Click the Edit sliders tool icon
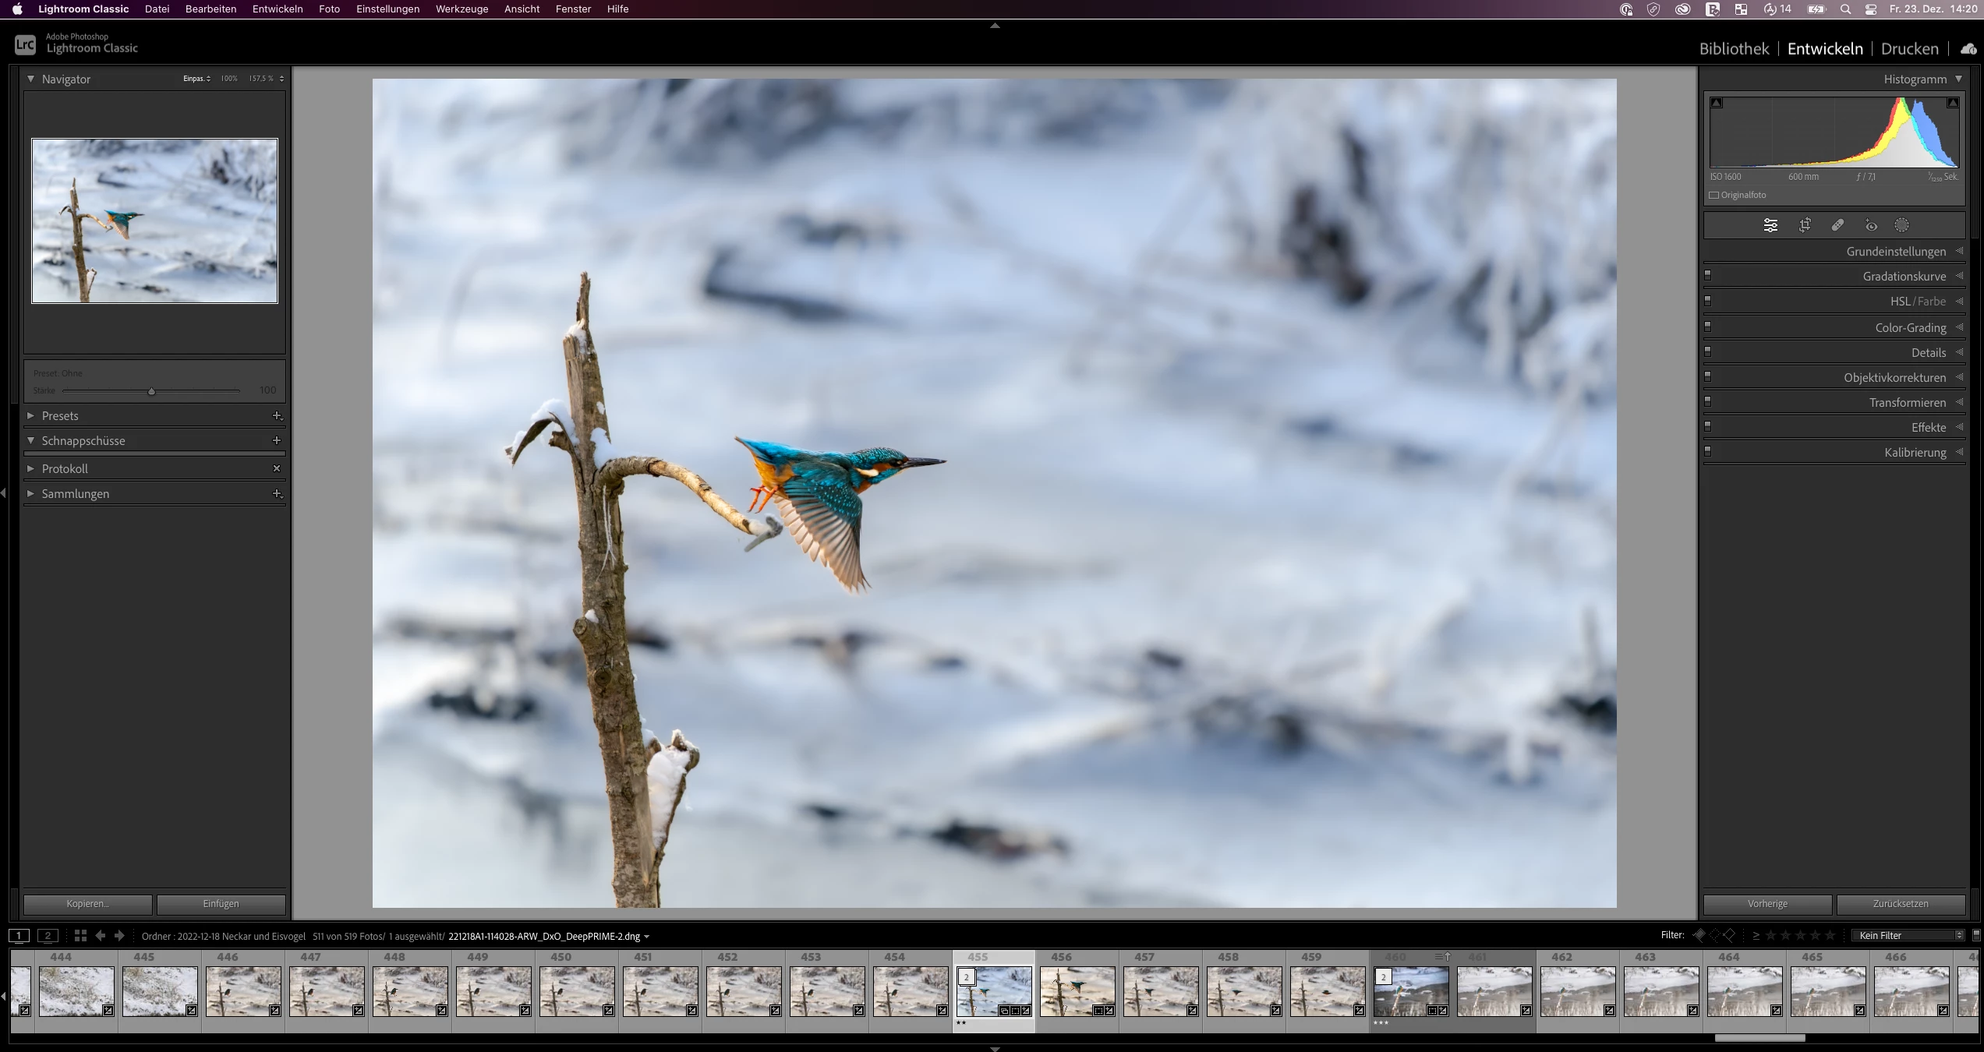Screen dimensions: 1984x1052 pyautogui.click(x=1770, y=225)
